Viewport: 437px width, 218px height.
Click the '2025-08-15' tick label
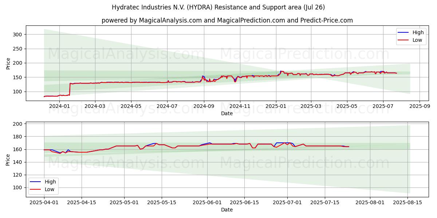tap(408, 203)
